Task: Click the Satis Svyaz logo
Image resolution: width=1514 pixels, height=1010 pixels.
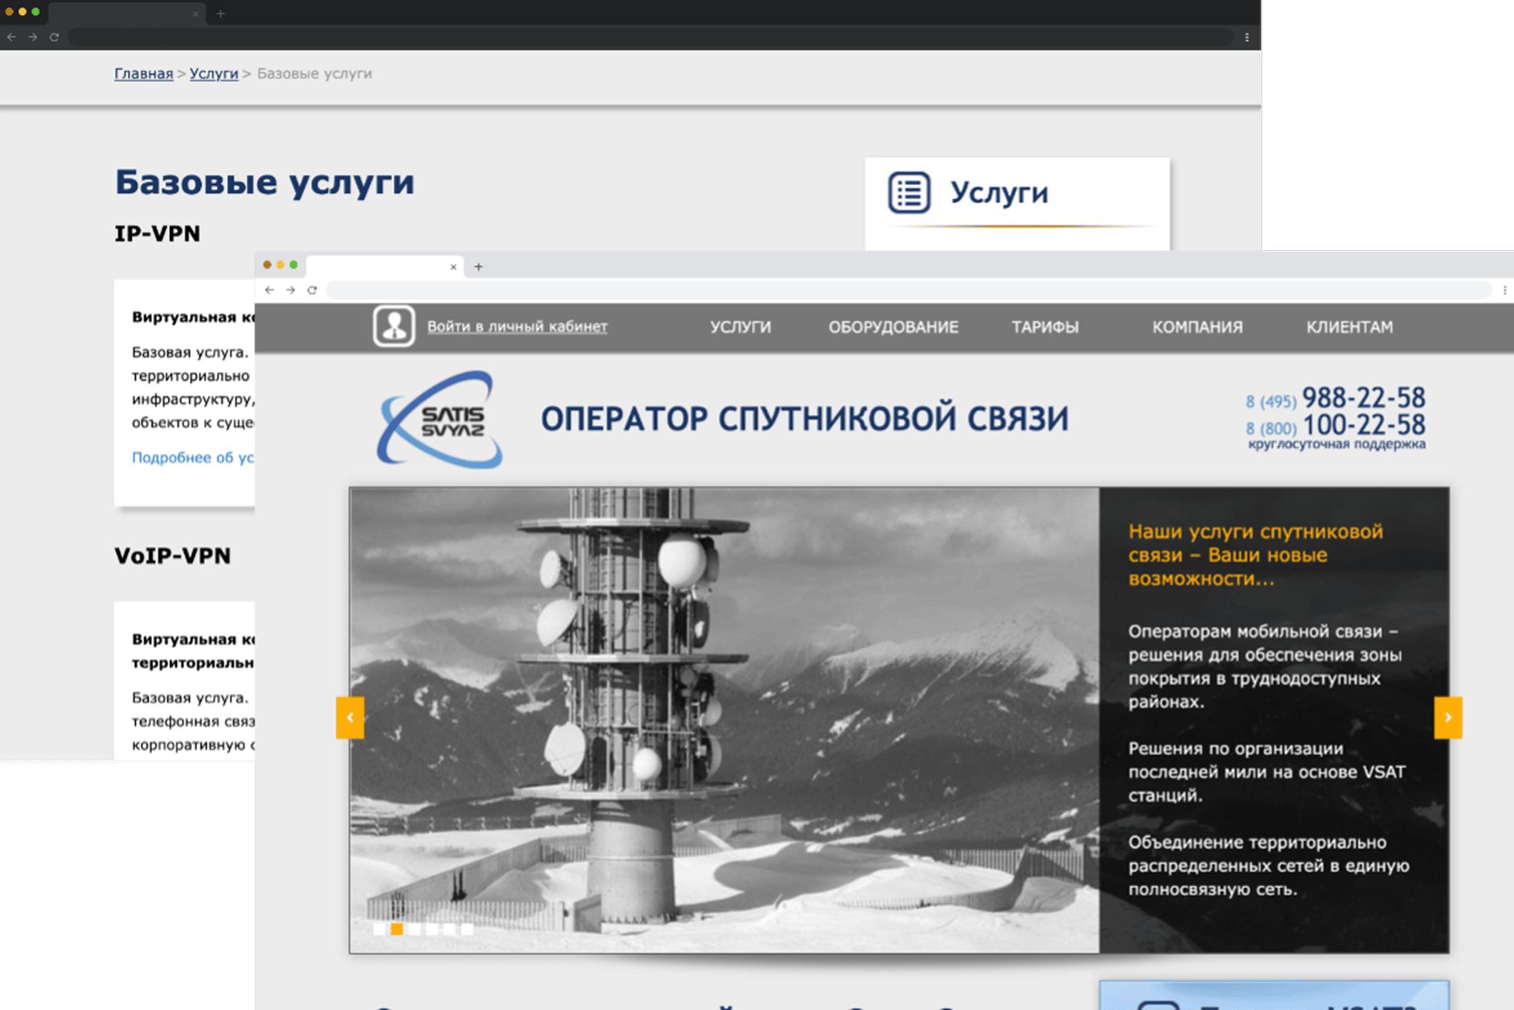Action: pyautogui.click(x=440, y=419)
